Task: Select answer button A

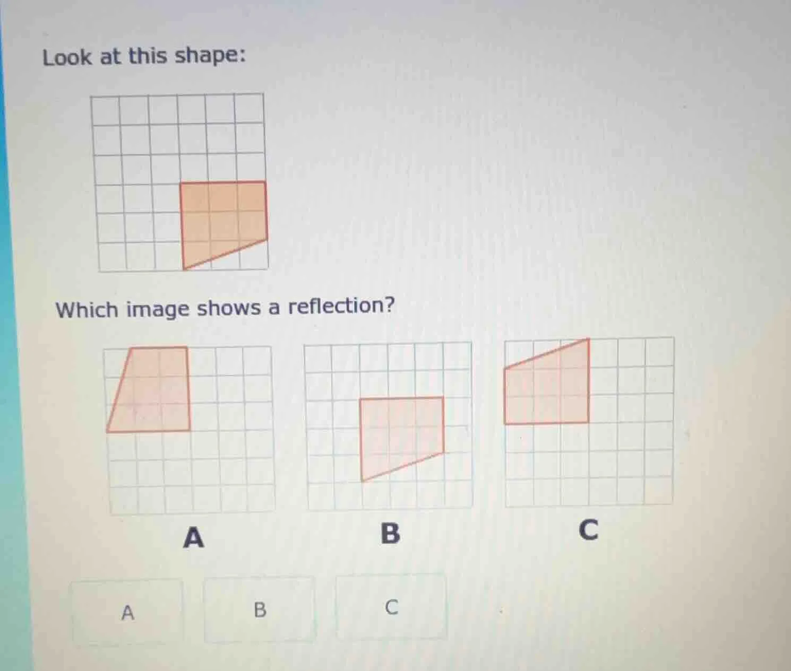Action: tap(127, 611)
